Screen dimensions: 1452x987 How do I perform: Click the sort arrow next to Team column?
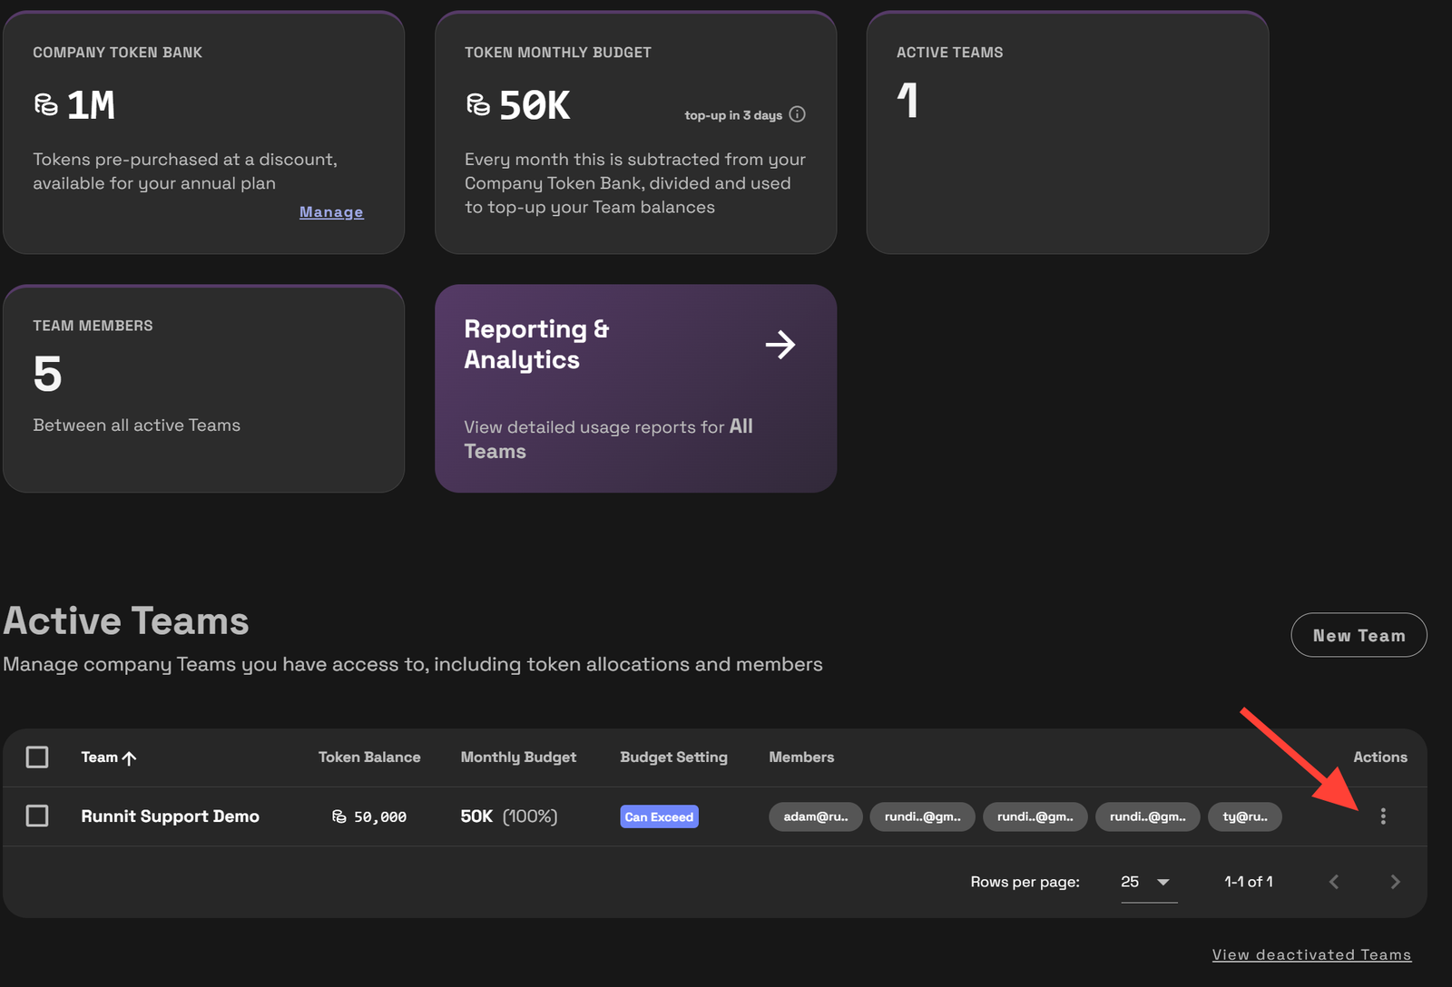point(130,758)
